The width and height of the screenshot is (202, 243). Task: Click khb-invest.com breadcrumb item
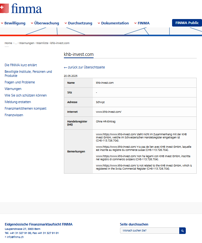[60, 43]
